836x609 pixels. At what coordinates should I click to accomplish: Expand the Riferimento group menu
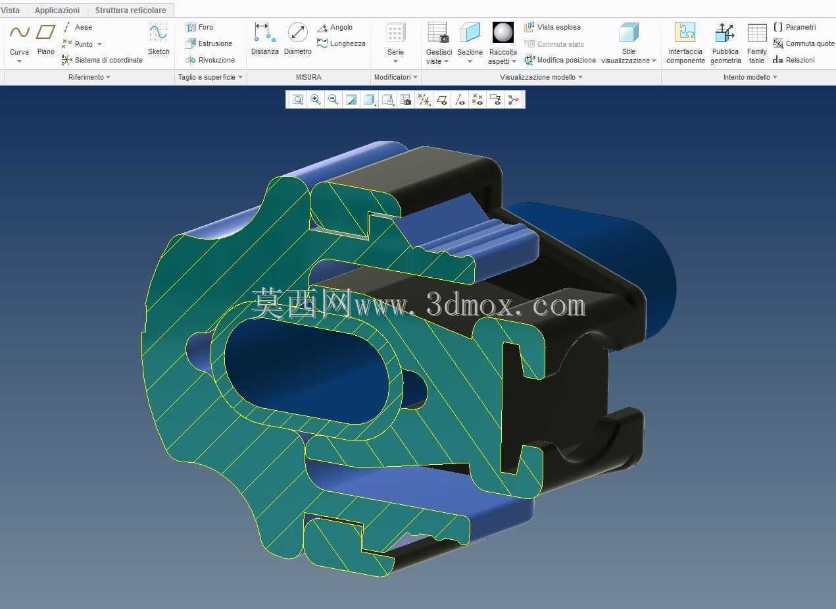tap(89, 77)
